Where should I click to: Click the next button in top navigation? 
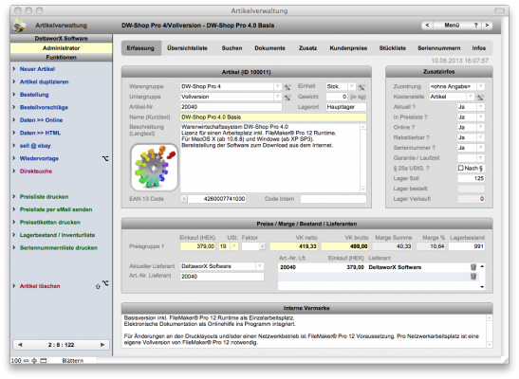pos(487,26)
